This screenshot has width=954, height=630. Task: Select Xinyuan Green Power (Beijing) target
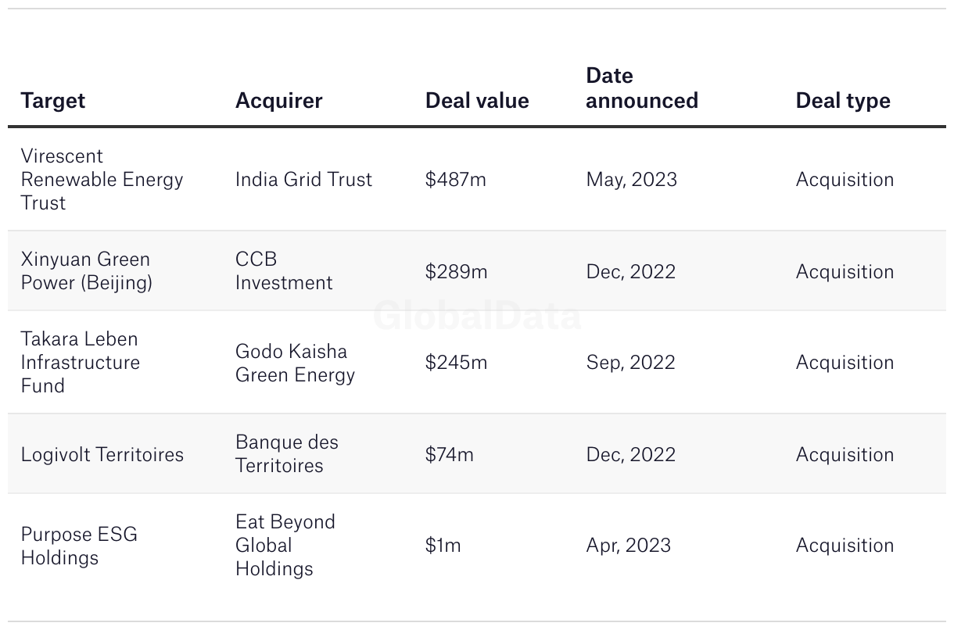point(87,270)
